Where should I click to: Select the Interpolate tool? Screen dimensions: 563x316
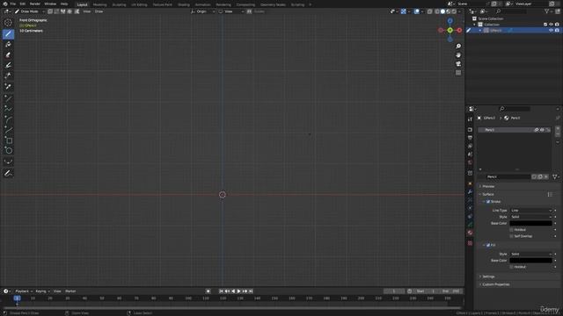[8, 162]
